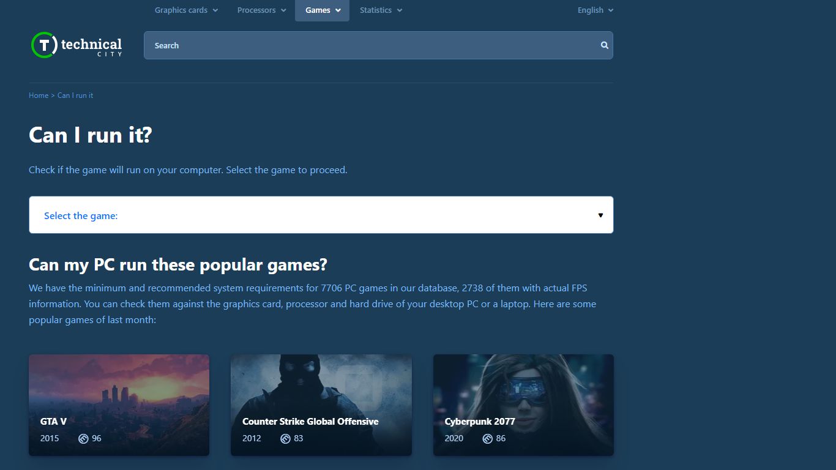Screen dimensions: 836x470
Task: Open the Games menu
Action: pyautogui.click(x=323, y=10)
